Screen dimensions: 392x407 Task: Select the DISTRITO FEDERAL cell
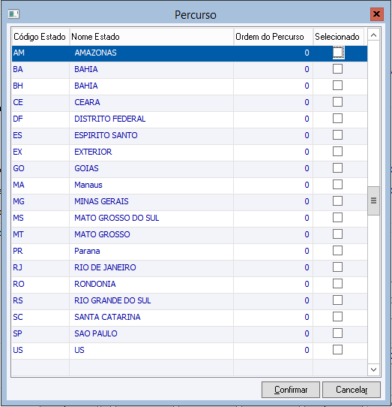(x=151, y=119)
